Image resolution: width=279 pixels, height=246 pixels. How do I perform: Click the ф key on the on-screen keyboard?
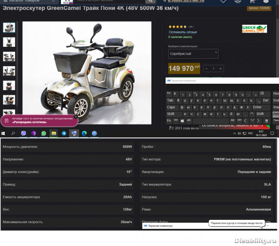point(182,107)
